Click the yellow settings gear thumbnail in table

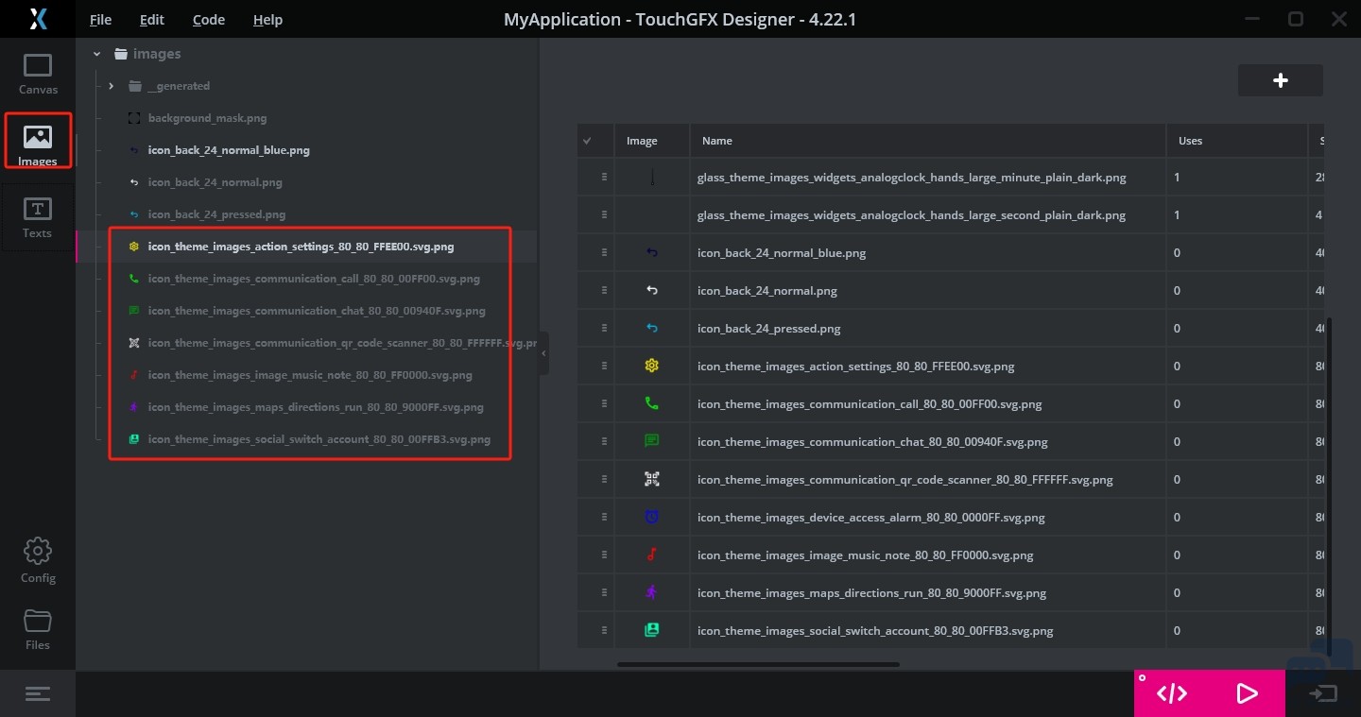click(x=651, y=366)
